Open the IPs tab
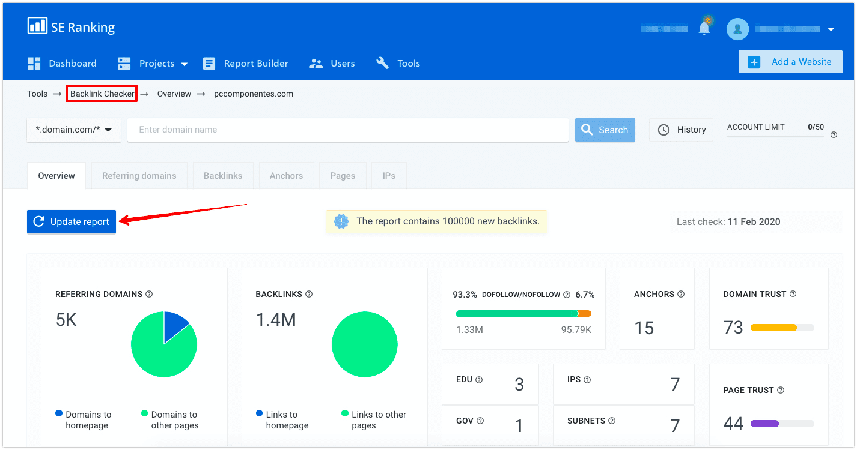This screenshot has height=450, width=857. pos(389,176)
